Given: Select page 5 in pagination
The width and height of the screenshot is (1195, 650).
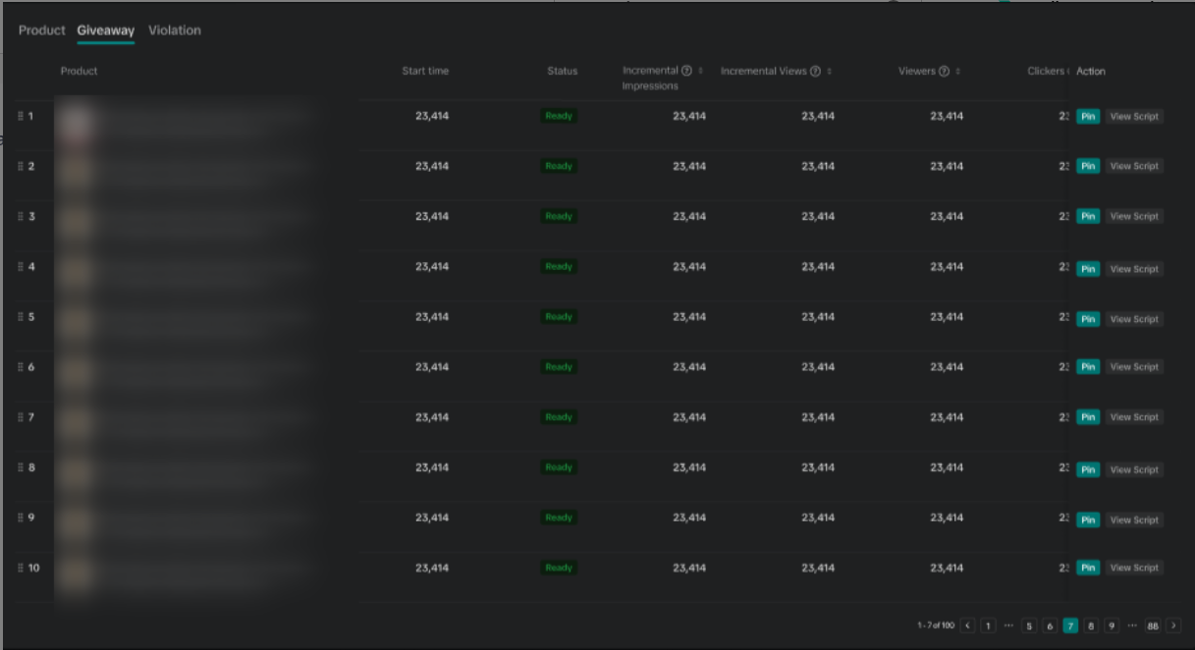Looking at the screenshot, I should pyautogui.click(x=1029, y=625).
